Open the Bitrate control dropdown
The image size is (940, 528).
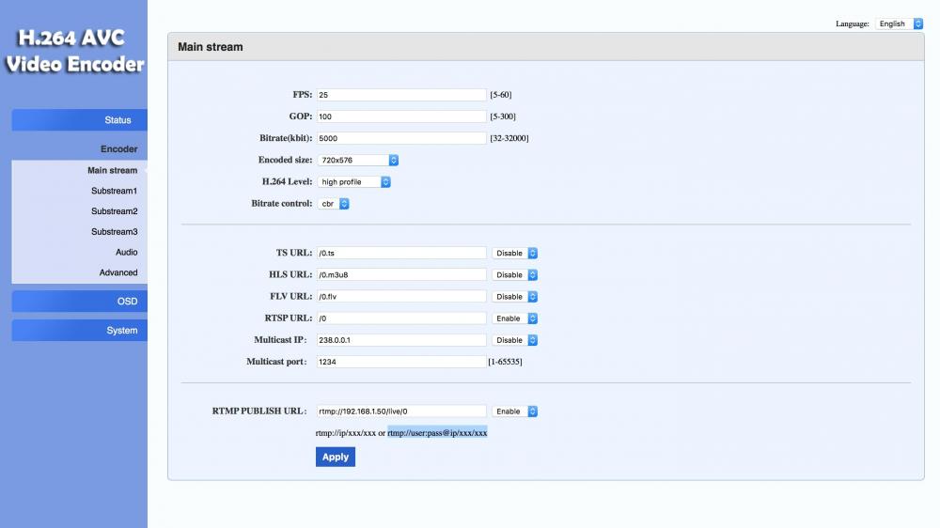333,204
